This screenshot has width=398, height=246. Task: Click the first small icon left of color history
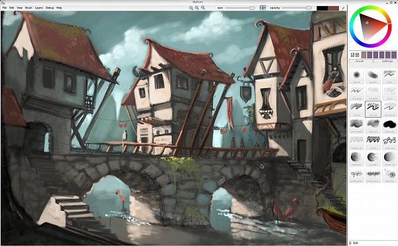pyautogui.click(x=352, y=55)
